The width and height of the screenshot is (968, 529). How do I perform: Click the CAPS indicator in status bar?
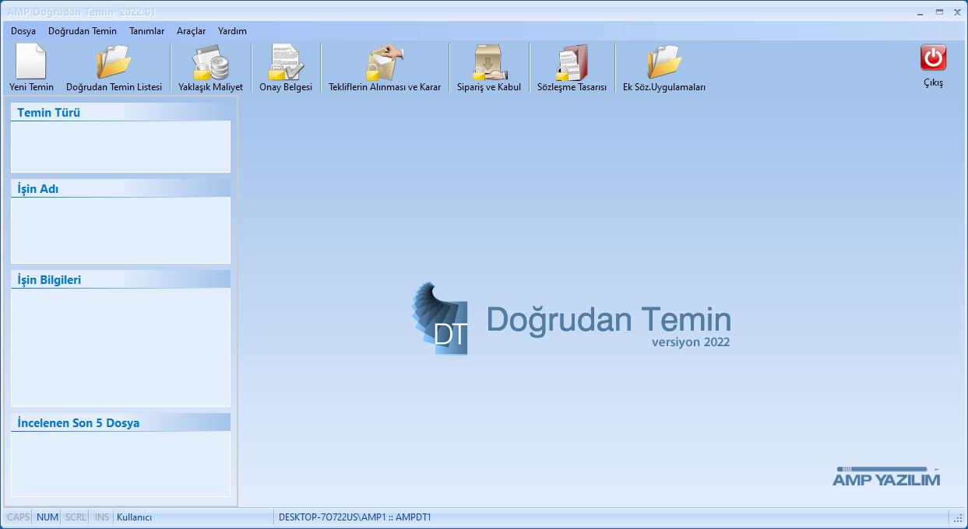pyautogui.click(x=18, y=517)
